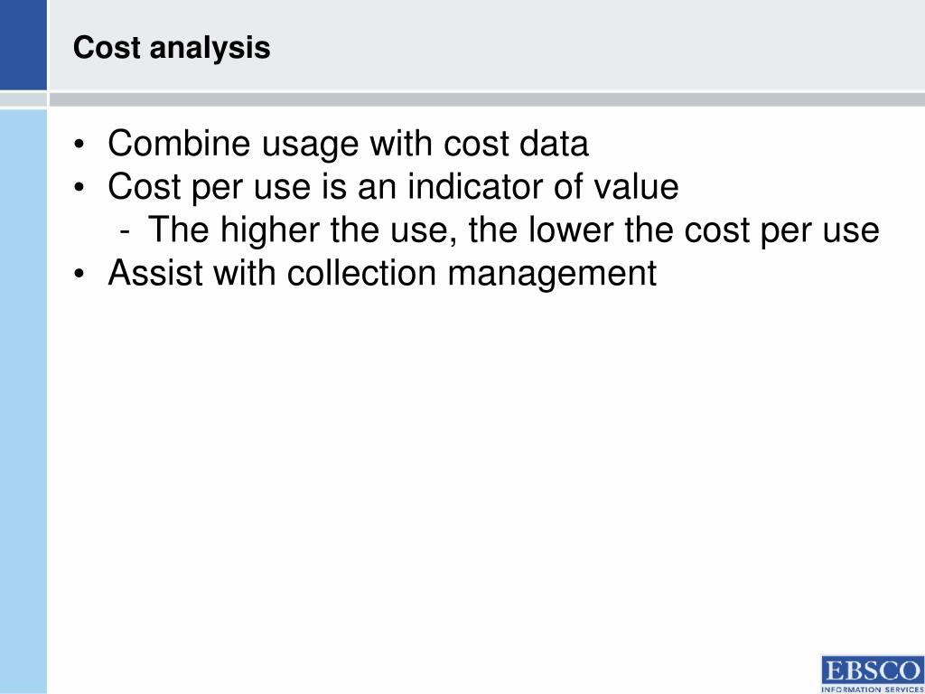Click the gray divider bar under the header

[487, 99]
